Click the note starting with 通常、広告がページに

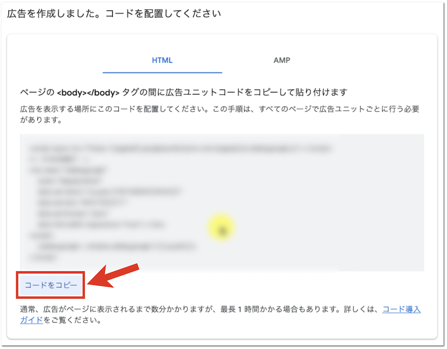click(x=124, y=309)
